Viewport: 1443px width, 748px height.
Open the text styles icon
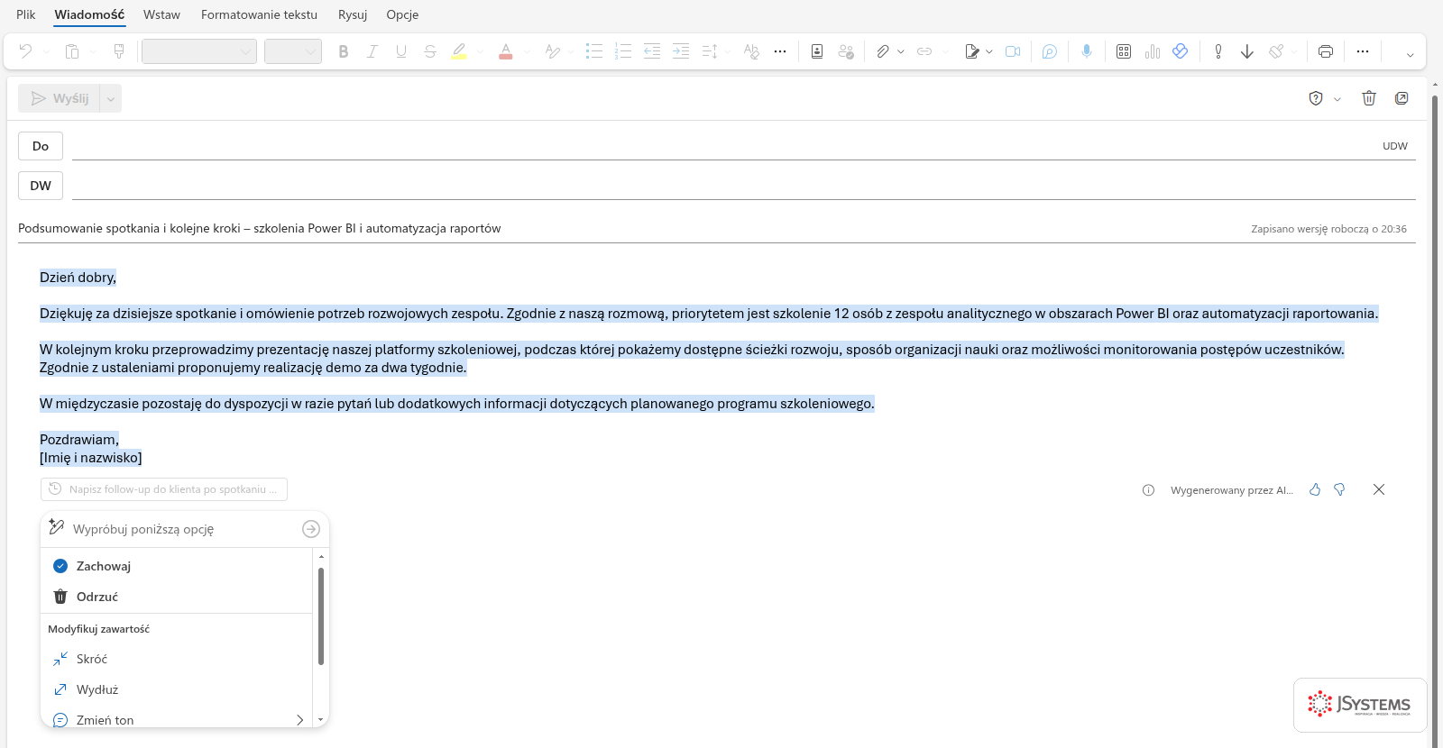553,51
